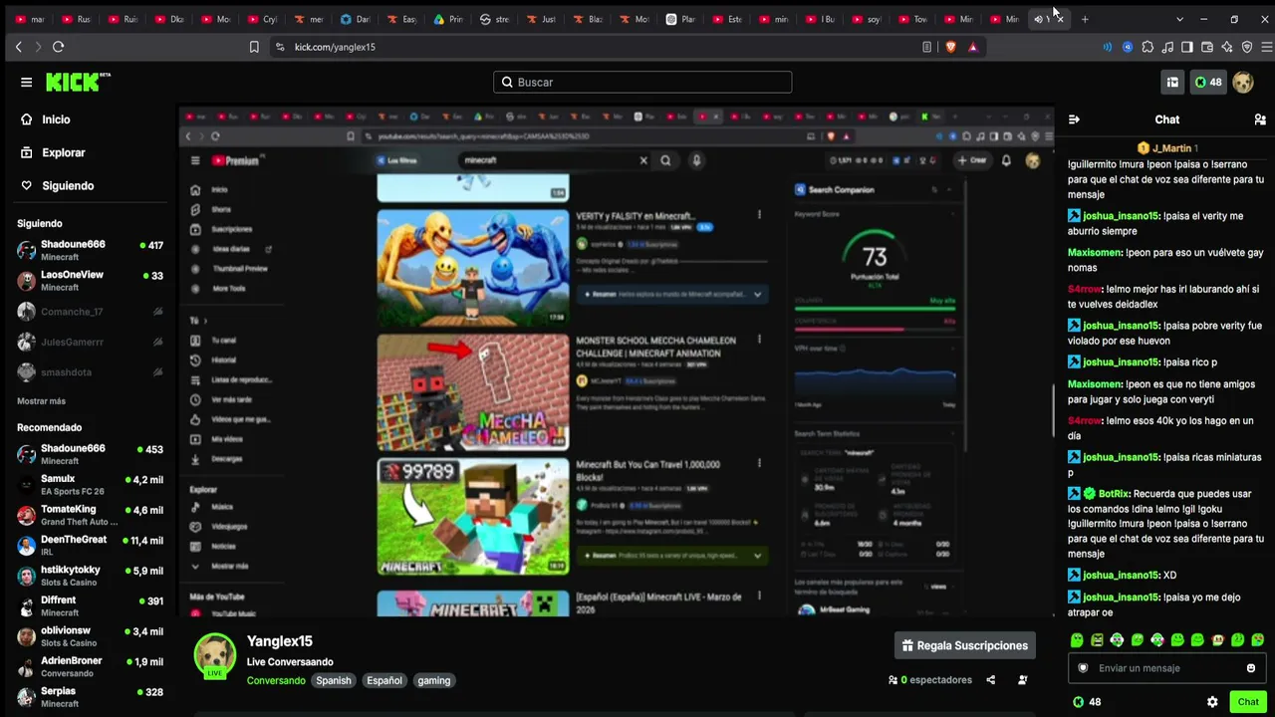The height and width of the screenshot is (717, 1275).
Task: Select the Spanish tag
Action: point(334,681)
